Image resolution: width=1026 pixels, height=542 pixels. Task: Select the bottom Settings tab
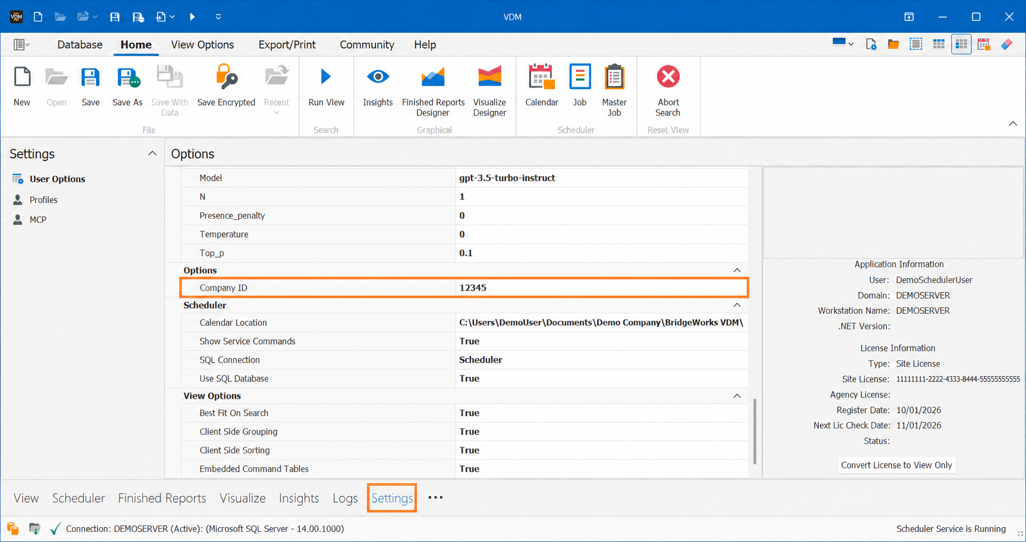pos(392,498)
